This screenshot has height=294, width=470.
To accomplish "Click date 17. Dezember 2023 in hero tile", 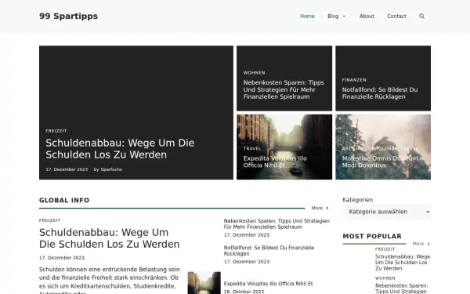I will (67, 169).
